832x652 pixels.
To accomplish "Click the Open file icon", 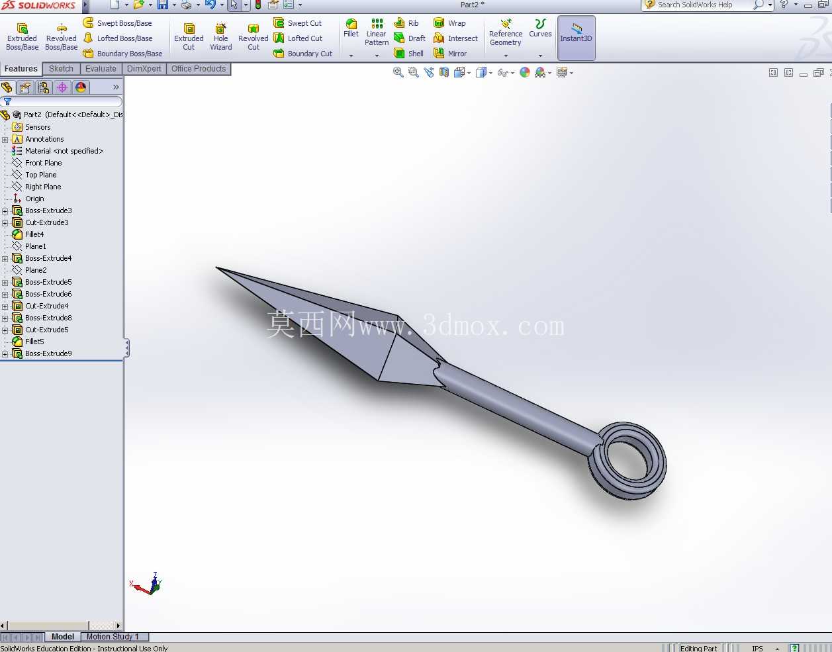I will click(138, 5).
